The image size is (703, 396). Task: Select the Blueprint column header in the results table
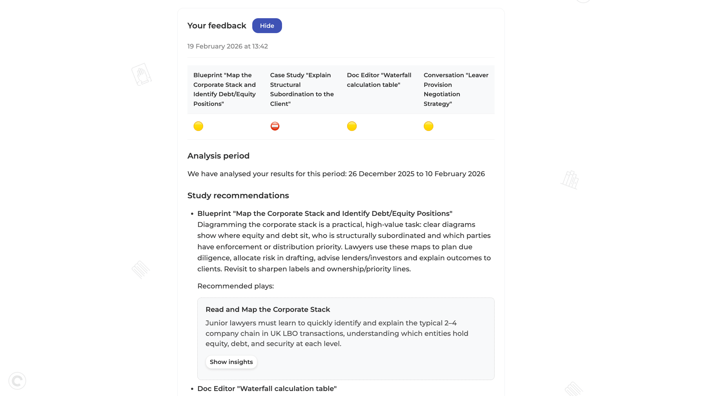coord(224,89)
